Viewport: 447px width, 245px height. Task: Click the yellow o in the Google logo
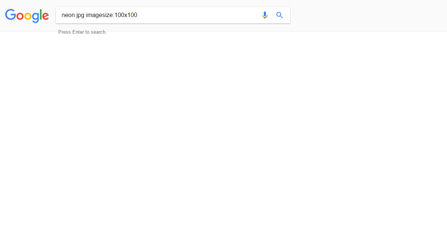(x=28, y=16)
